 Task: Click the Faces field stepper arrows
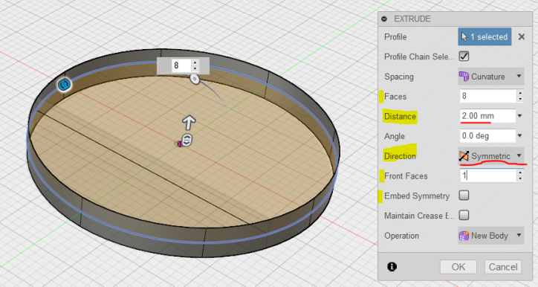click(520, 96)
